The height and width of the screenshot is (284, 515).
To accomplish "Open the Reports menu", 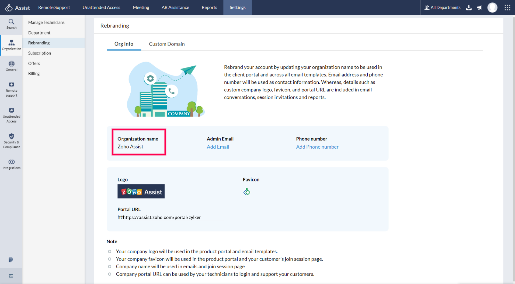I will pyautogui.click(x=209, y=8).
